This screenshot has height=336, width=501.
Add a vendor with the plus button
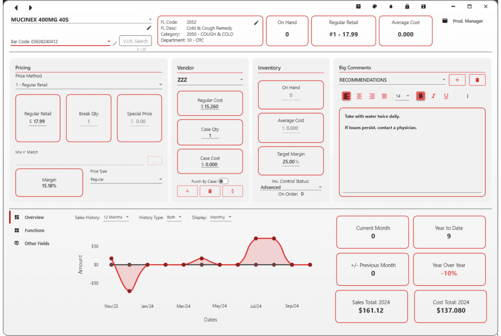click(187, 191)
